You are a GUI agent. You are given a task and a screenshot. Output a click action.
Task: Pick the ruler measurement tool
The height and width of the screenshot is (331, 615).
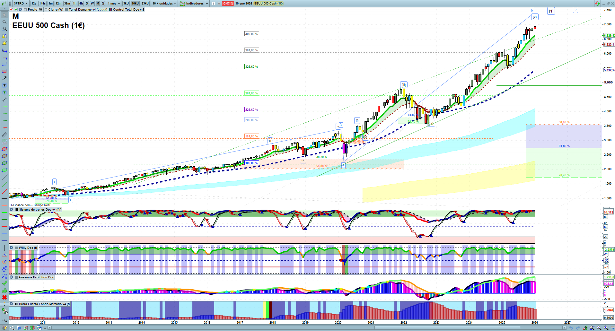pos(4,135)
